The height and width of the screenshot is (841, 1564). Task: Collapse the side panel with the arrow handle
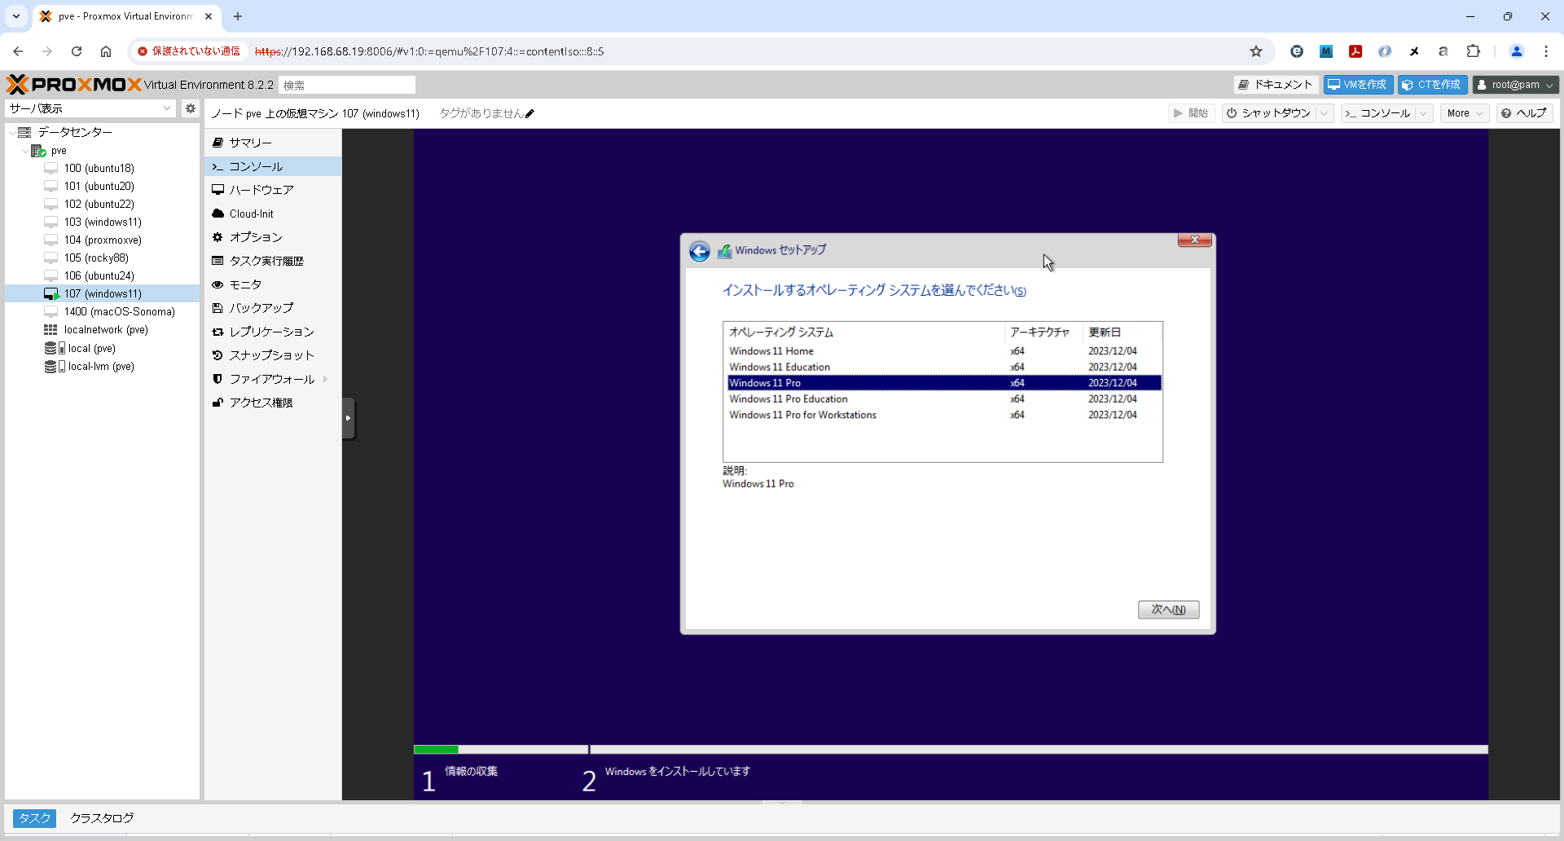349,418
